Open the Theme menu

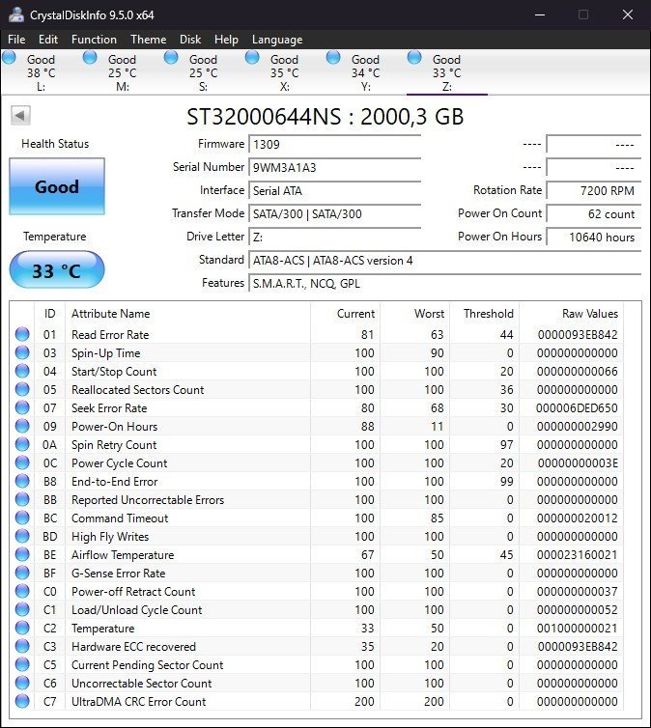148,40
